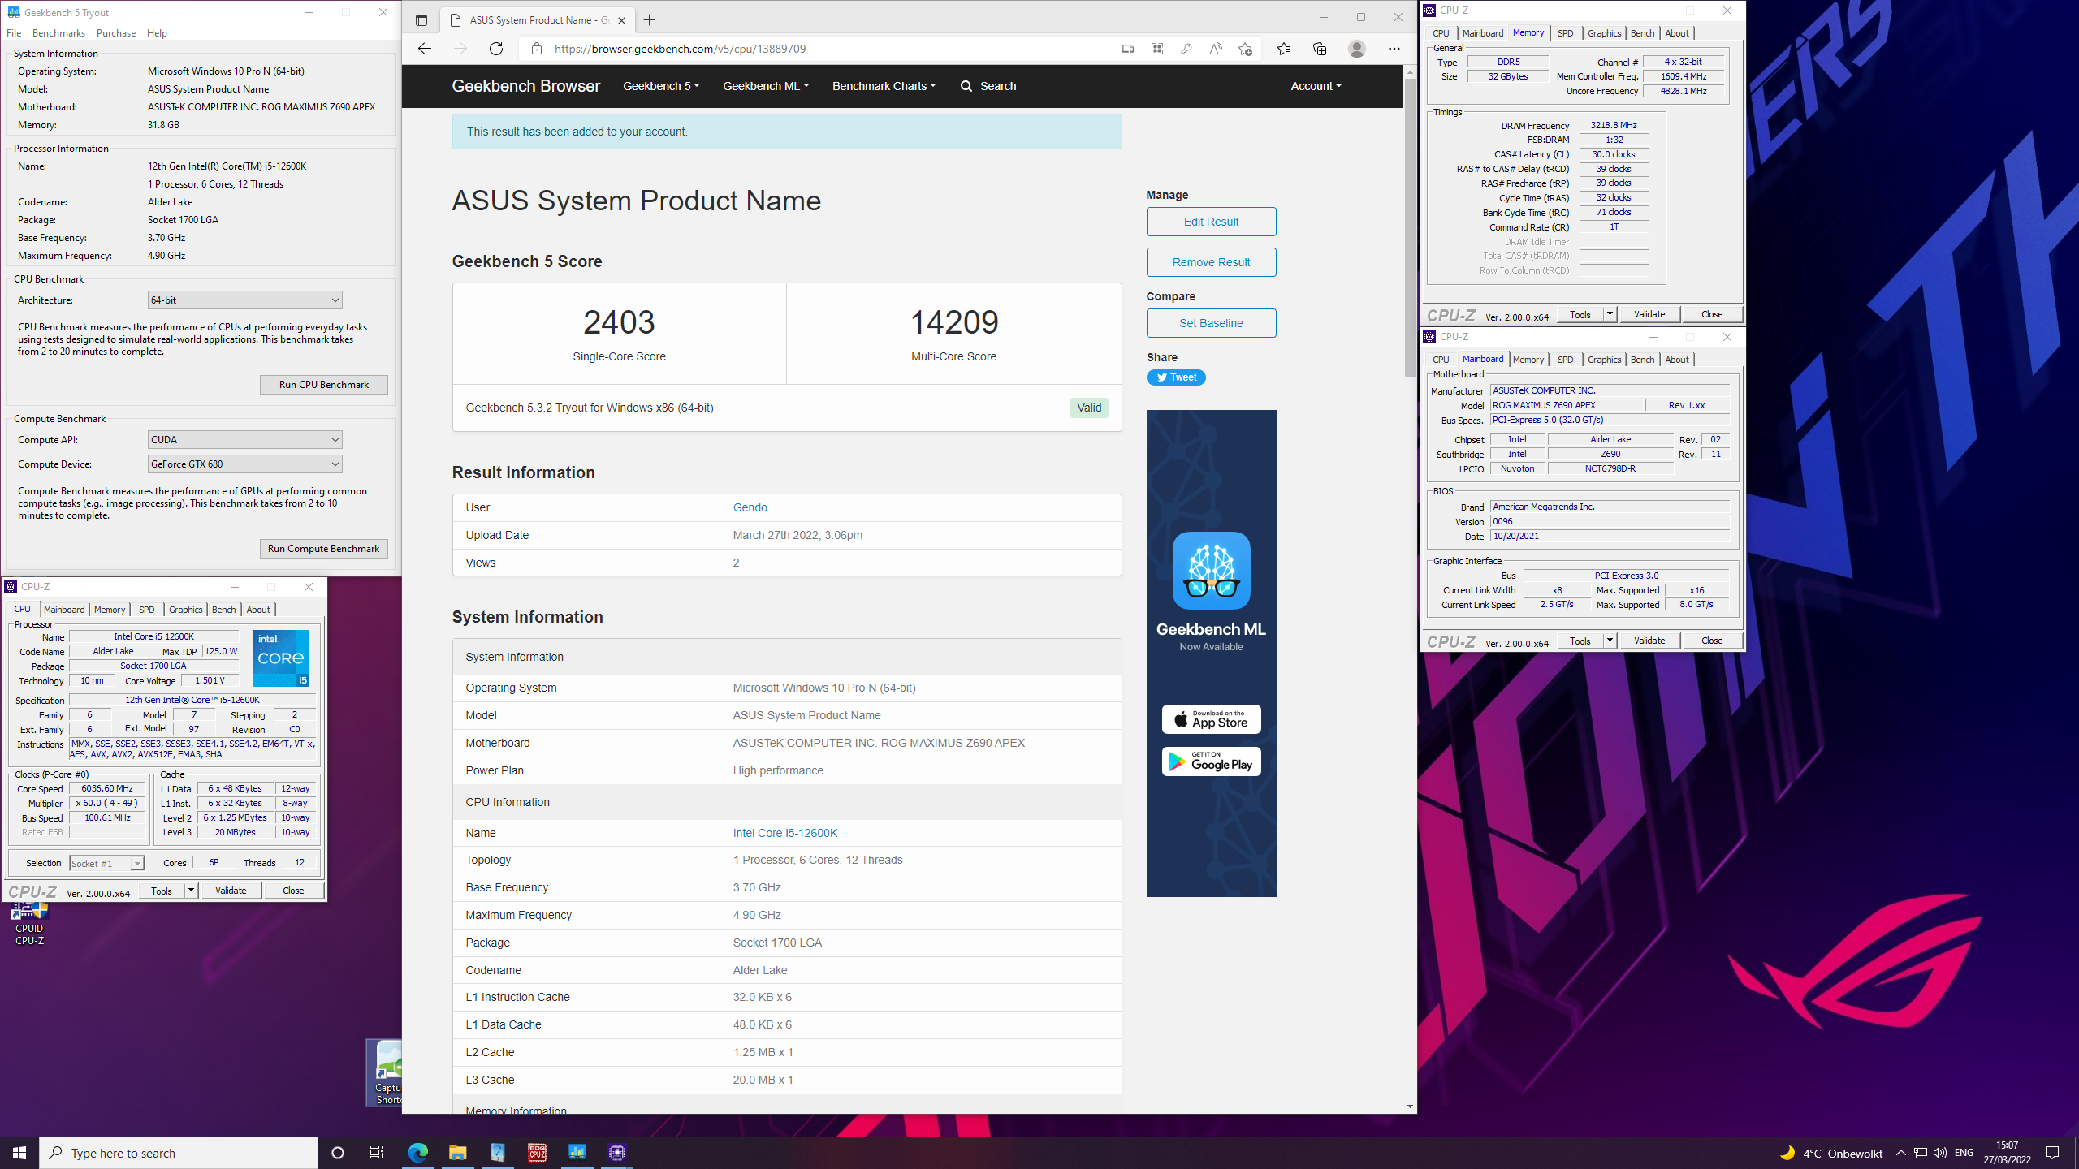2079x1169 pixels.
Task: Open Edge tab actions menu icon
Action: point(421,20)
